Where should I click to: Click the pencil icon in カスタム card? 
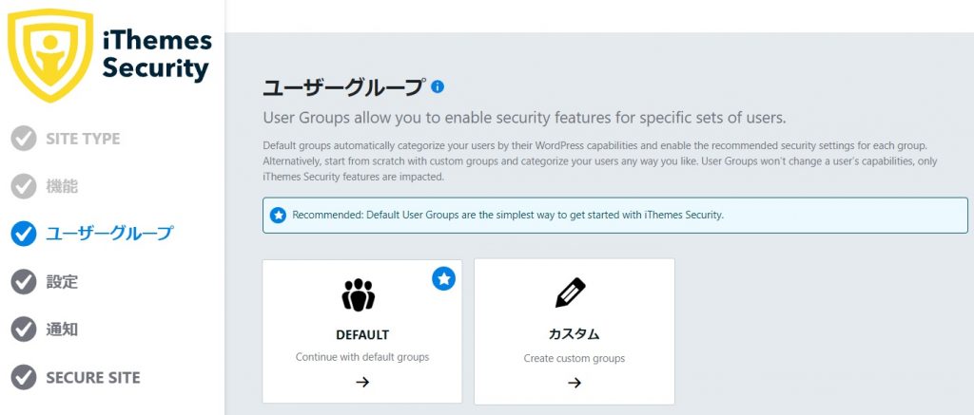(571, 294)
